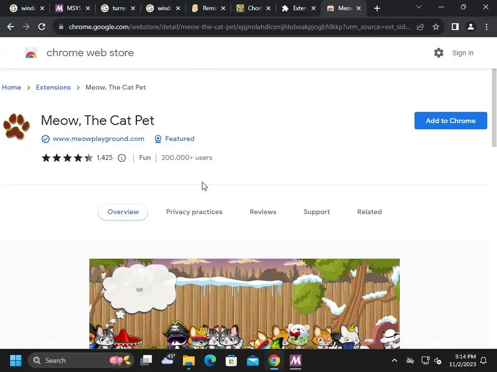Expand the tab search dropdown
This screenshot has width=497, height=372.
(419, 7)
